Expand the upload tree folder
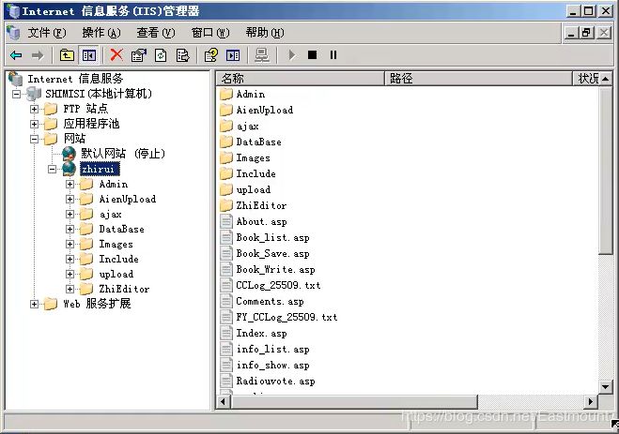Viewport: 619px width, 434px height. [70, 274]
